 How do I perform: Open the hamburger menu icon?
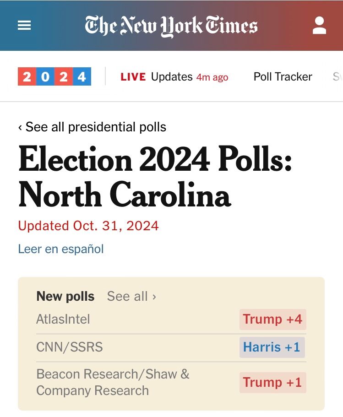pyautogui.click(x=24, y=26)
